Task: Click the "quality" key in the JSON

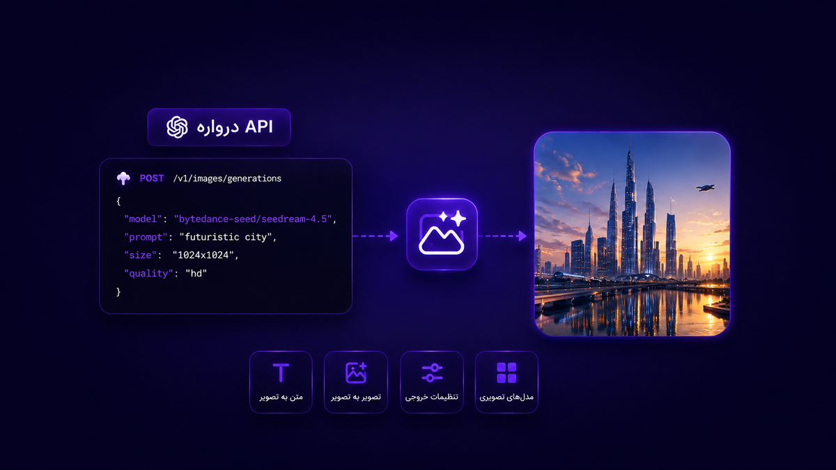Action: [x=148, y=274]
